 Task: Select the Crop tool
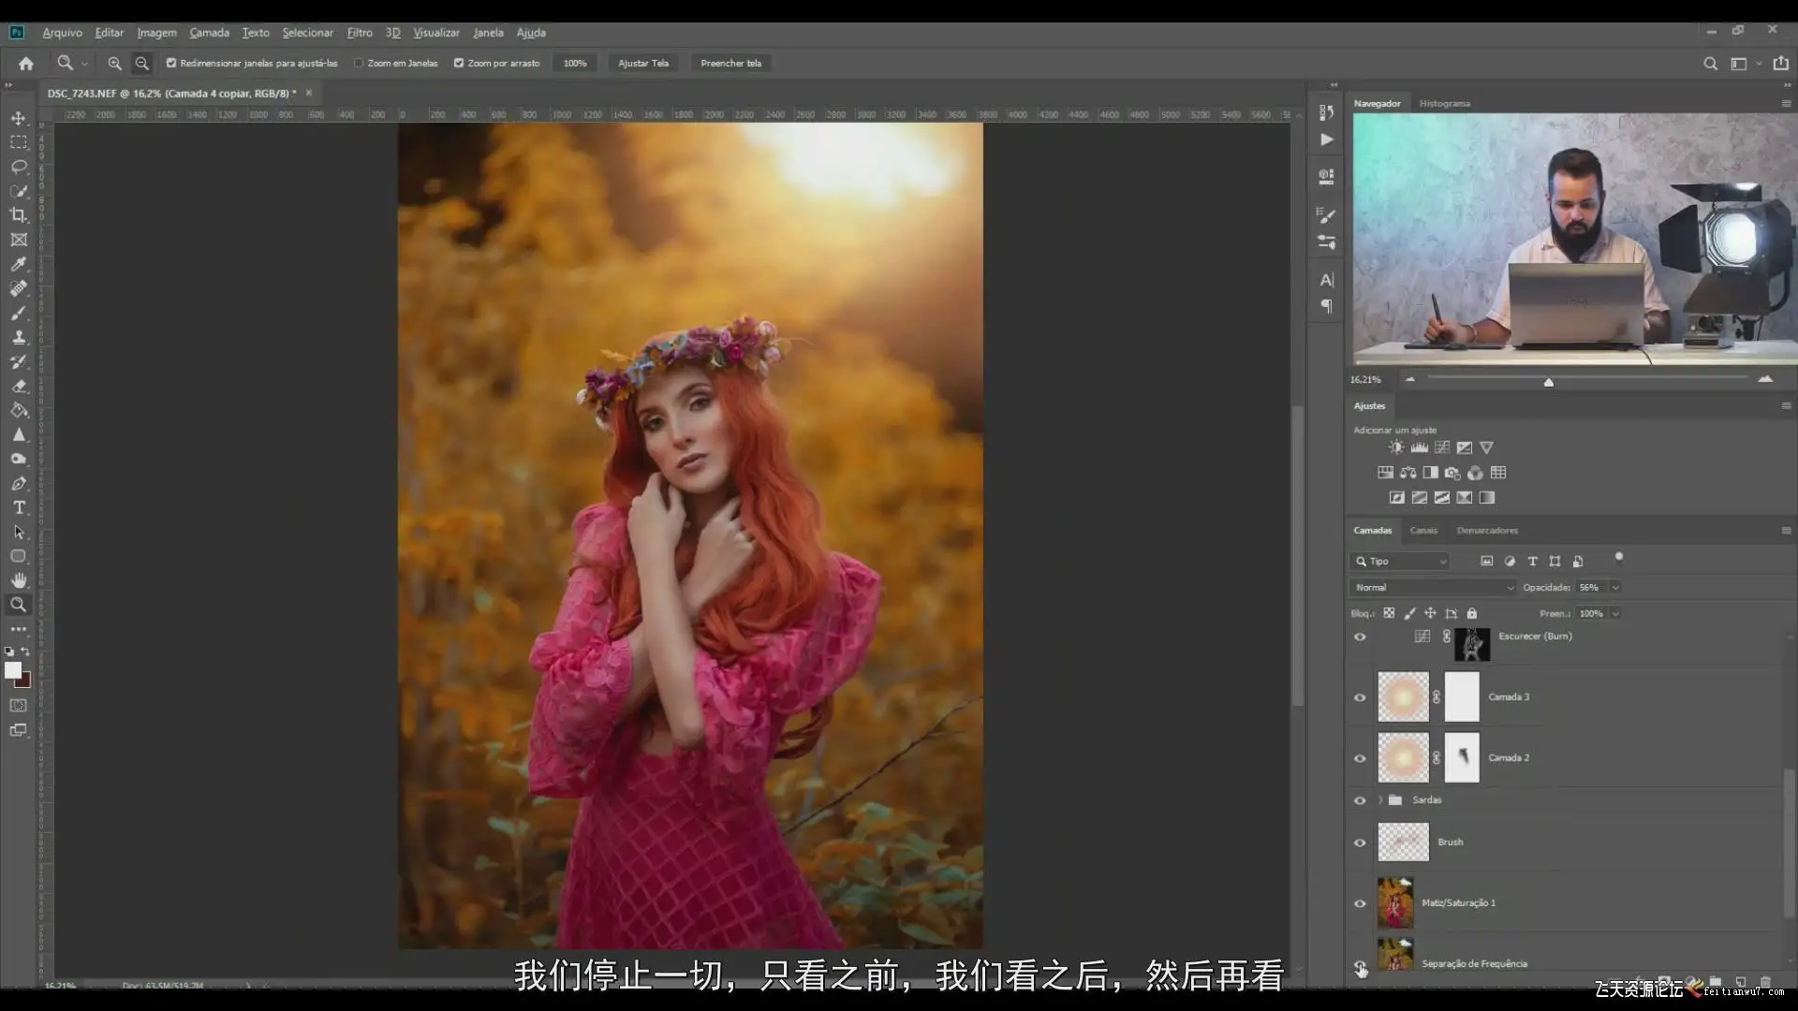[19, 215]
